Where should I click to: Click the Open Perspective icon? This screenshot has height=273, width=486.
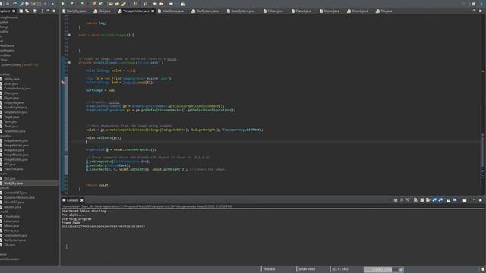tap(473, 4)
